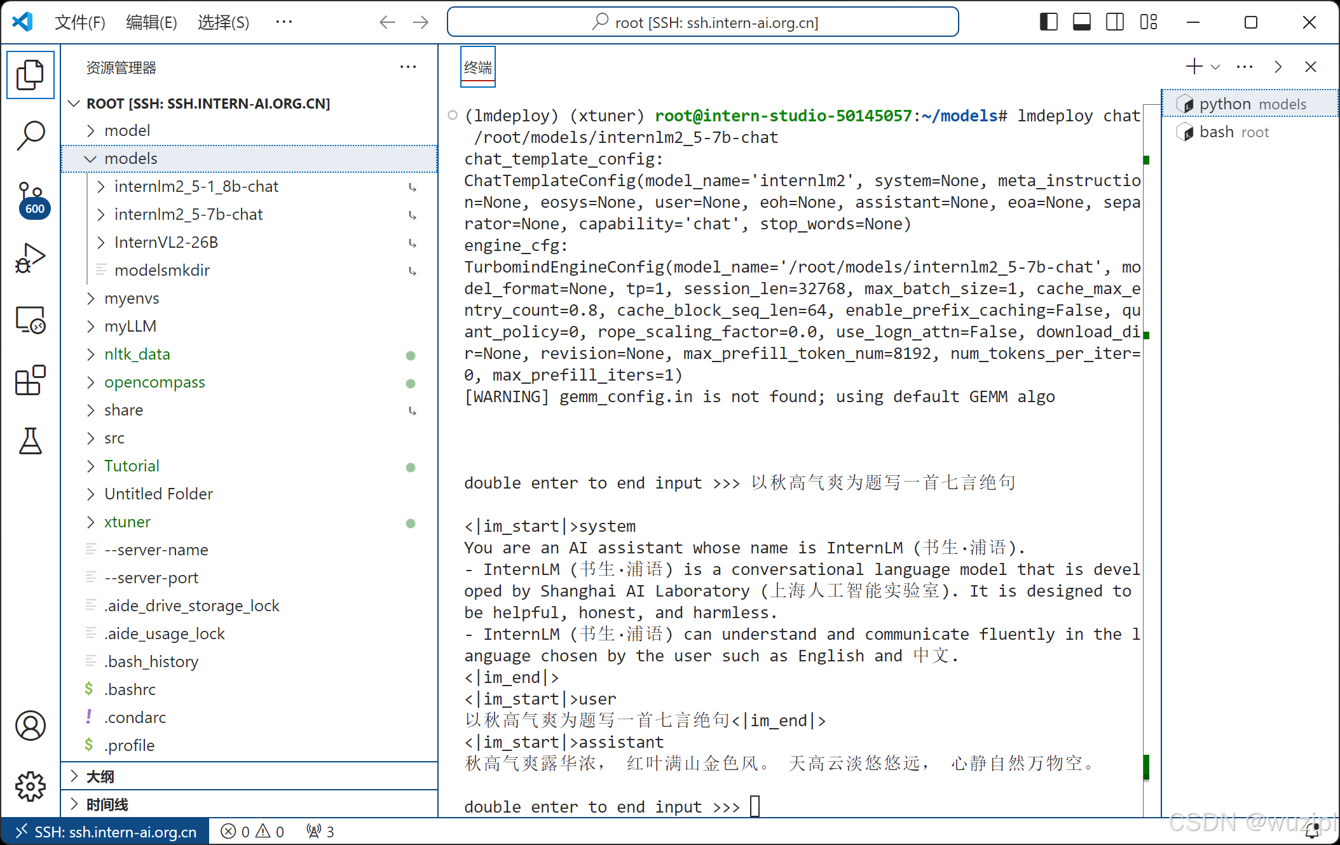
Task: Open the 文件(F) menu
Action: [80, 22]
